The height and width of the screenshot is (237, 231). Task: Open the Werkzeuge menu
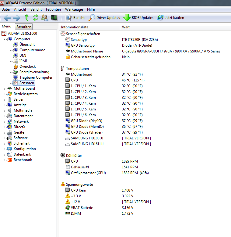(x=74, y=9)
